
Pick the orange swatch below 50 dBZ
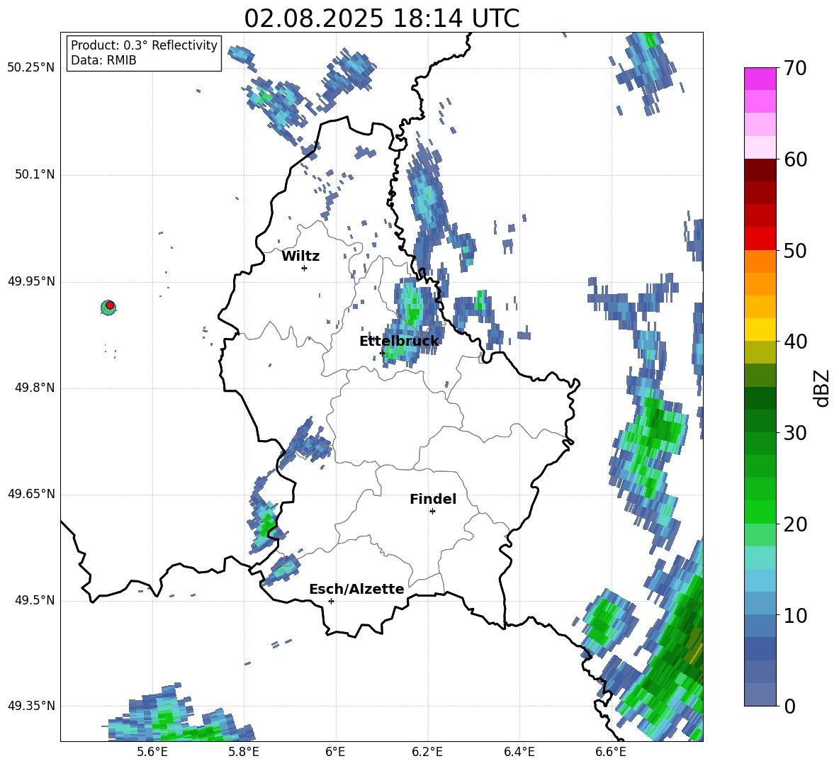(760, 261)
